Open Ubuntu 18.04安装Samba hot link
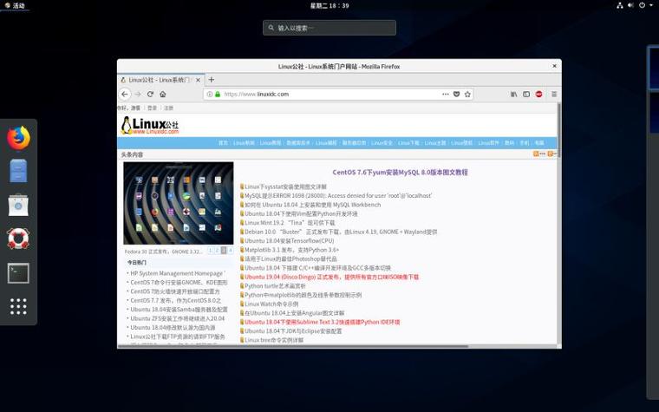The width and height of the screenshot is (659, 412). (x=179, y=310)
